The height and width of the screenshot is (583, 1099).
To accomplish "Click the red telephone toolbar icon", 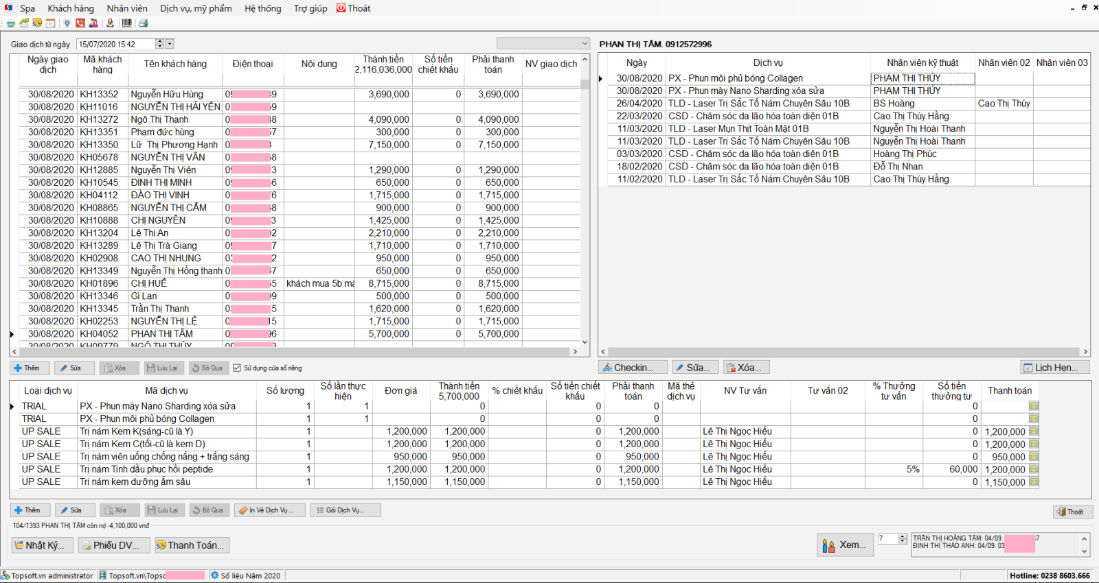I will coord(80,23).
